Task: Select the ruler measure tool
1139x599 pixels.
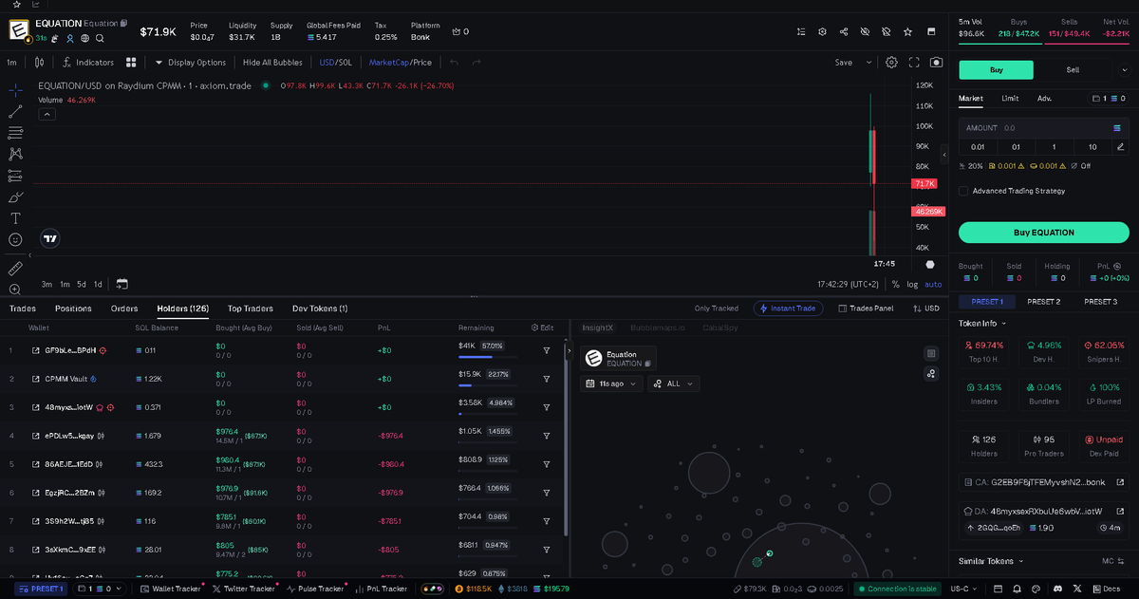Action: 15,268
